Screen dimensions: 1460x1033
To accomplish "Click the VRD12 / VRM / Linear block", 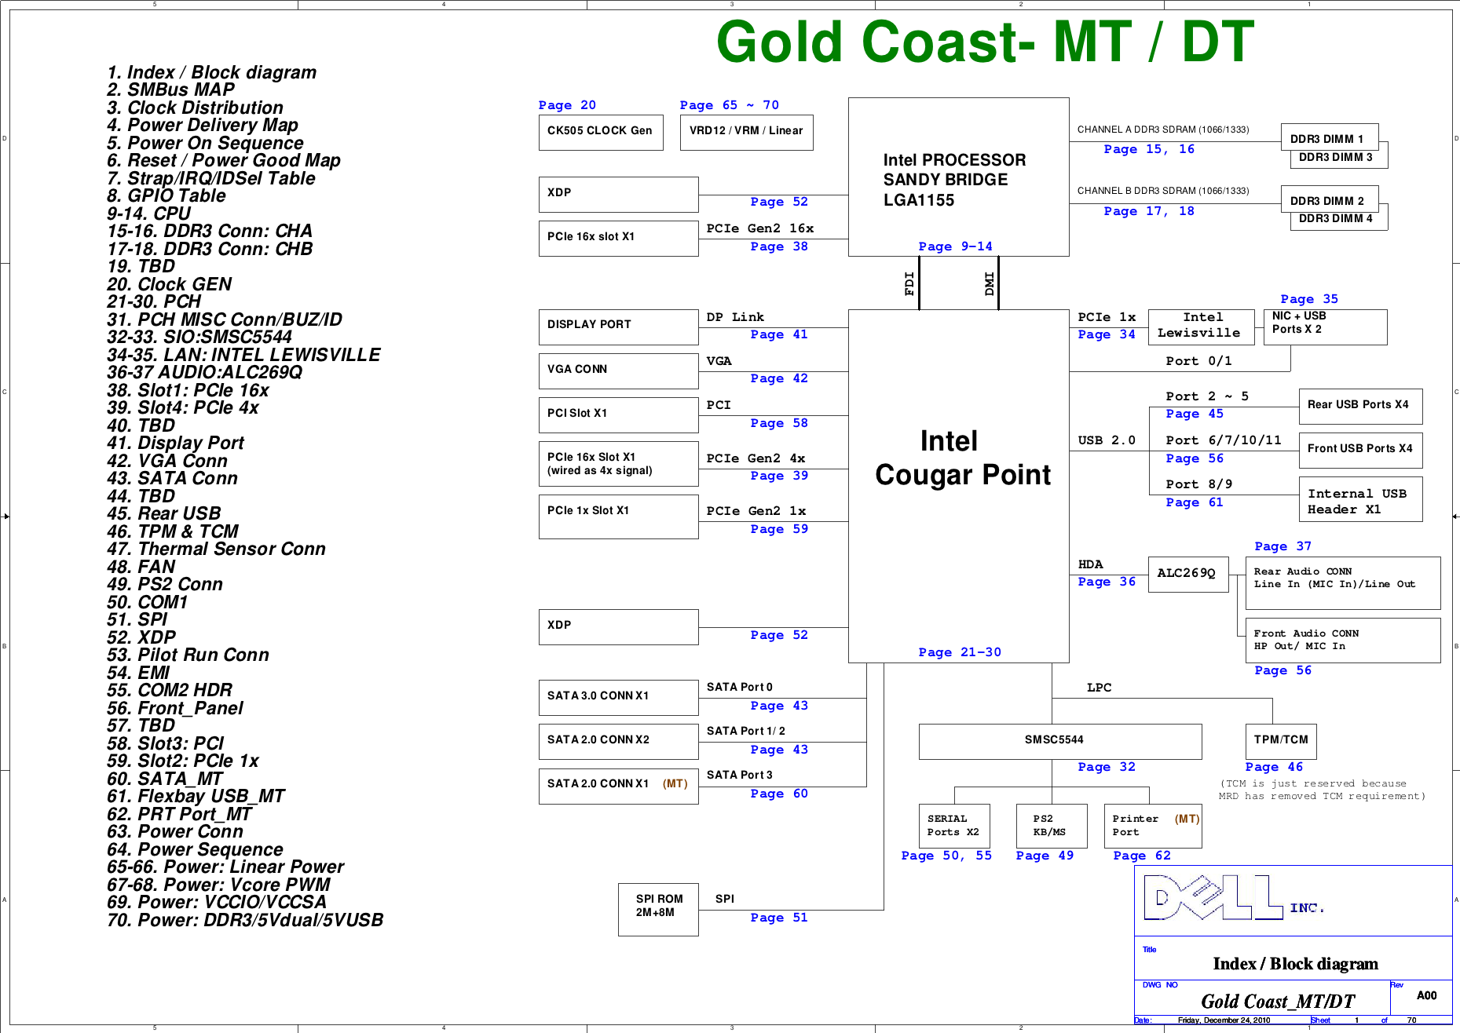I will pos(746,133).
